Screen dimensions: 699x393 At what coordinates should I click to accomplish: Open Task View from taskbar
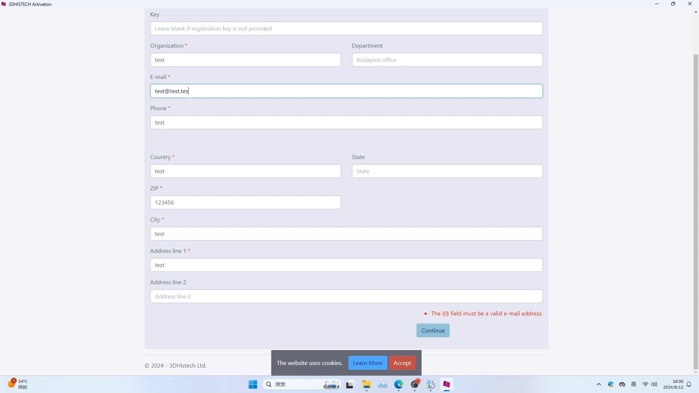[x=350, y=385]
